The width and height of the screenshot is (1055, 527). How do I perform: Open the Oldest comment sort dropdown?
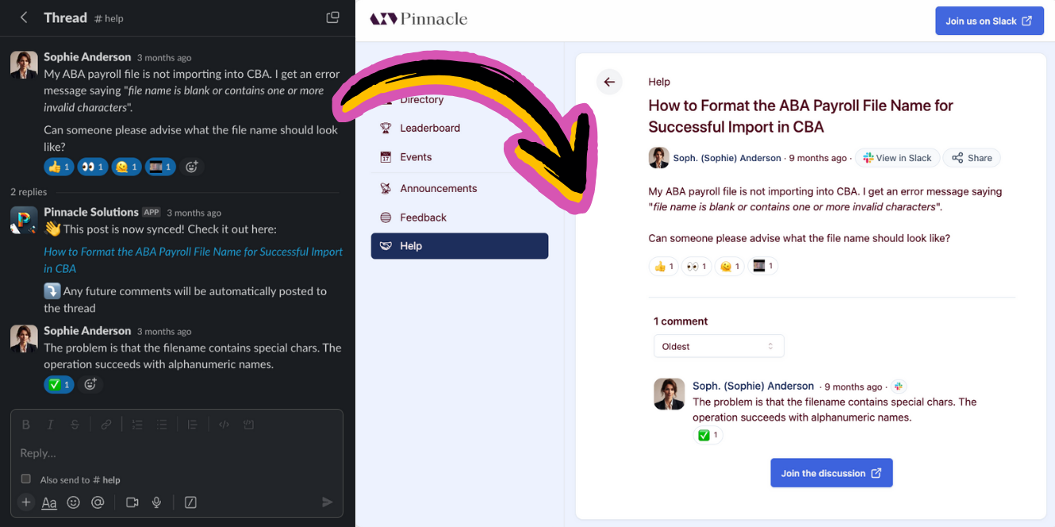(x=719, y=346)
